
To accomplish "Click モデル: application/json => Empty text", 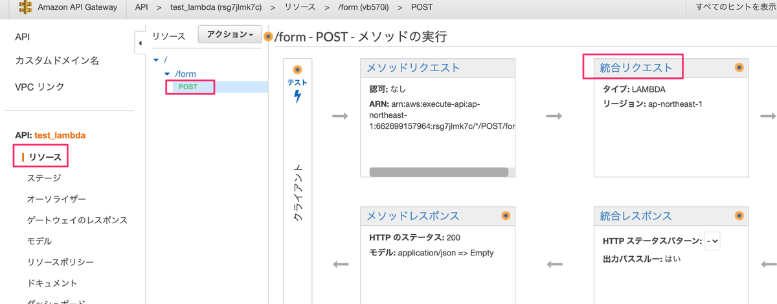I will pyautogui.click(x=431, y=252).
